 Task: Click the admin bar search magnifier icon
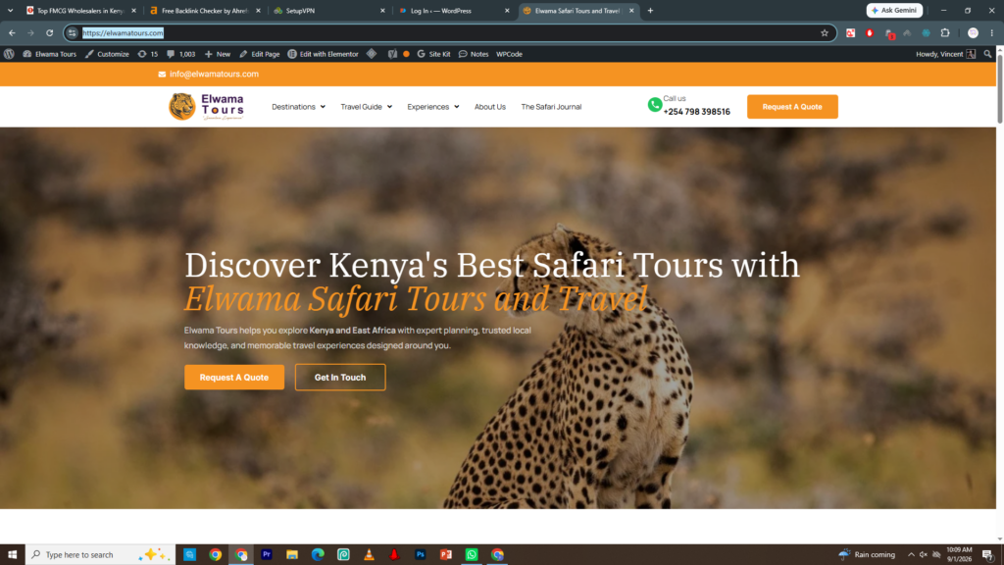click(987, 55)
